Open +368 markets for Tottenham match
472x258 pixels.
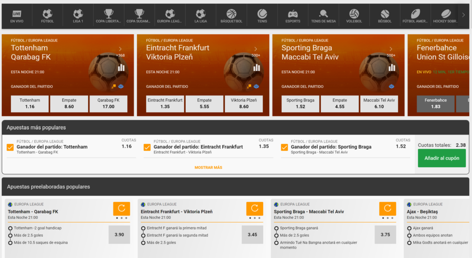point(120,55)
